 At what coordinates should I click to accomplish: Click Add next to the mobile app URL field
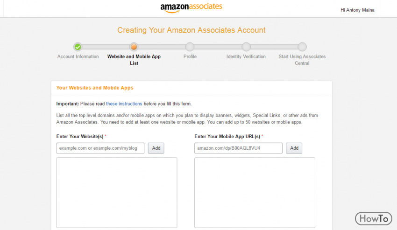(x=294, y=148)
